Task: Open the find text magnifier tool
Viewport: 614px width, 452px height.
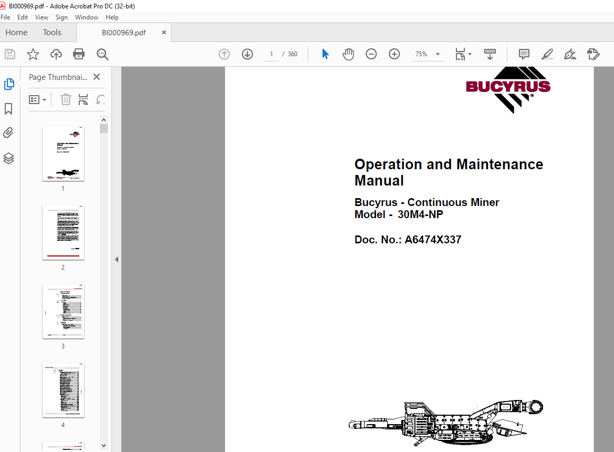Action: [102, 54]
